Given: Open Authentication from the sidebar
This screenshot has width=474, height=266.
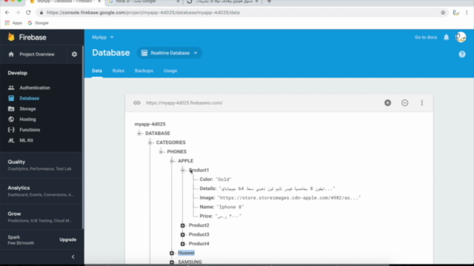Looking at the screenshot, I should point(35,88).
